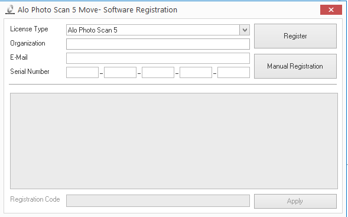
Task: Focus the Organization input field
Action: click(158, 44)
